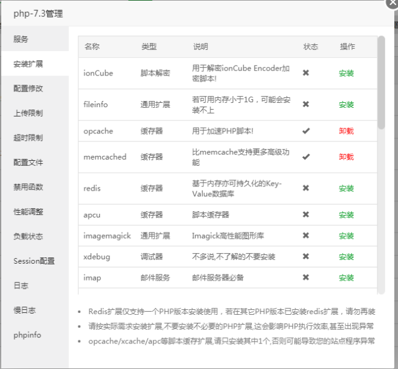The image size is (398, 369).
Task: Click the 脚本解密 type cell
Action: click(x=155, y=74)
